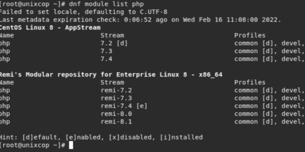Select the Remi's Modular repository heading
Image resolution: width=305 pixels, height=152 pixels.
tap(111, 74)
